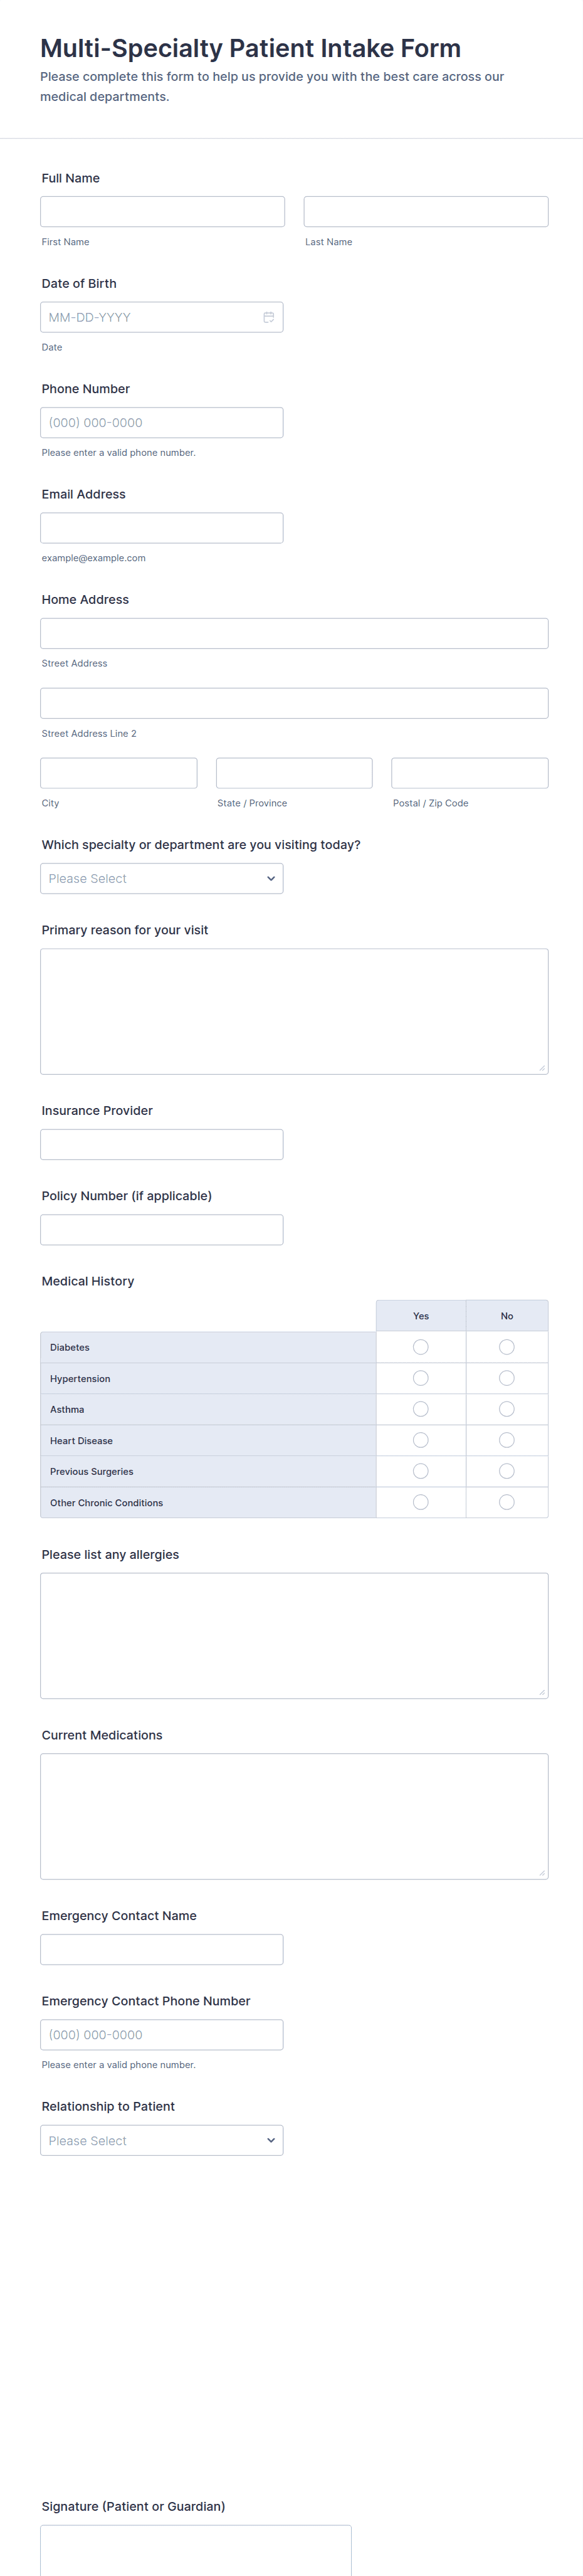Viewport: 583px width, 2576px height.
Task: Click the Email Address input
Action: pos(162,528)
